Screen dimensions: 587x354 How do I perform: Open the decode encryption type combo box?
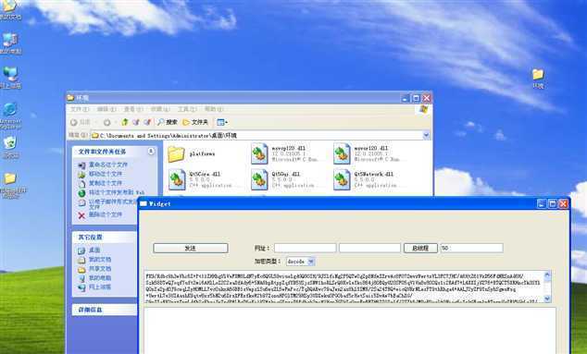301,262
